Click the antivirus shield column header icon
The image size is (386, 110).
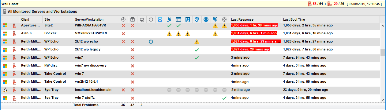coord(215,19)
